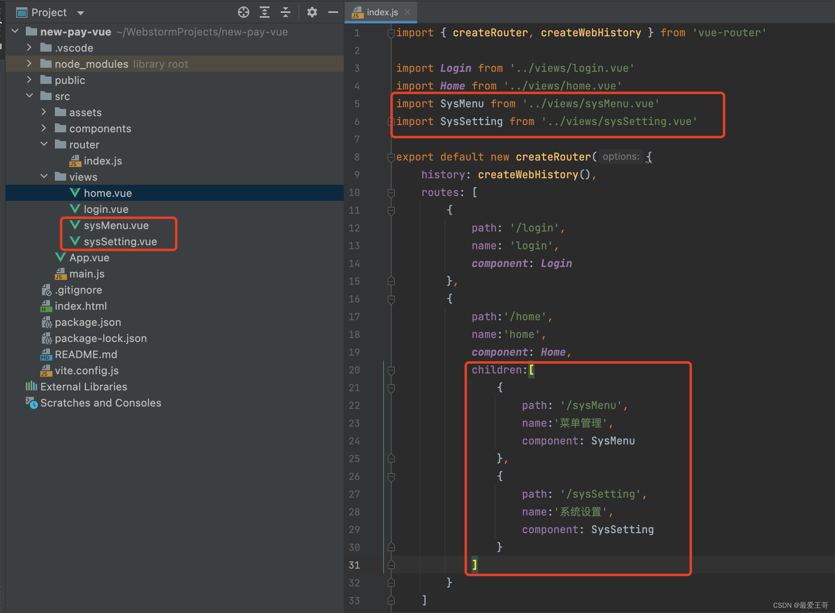835x613 pixels.
Task: Collapse the router folder
Action: (x=44, y=144)
